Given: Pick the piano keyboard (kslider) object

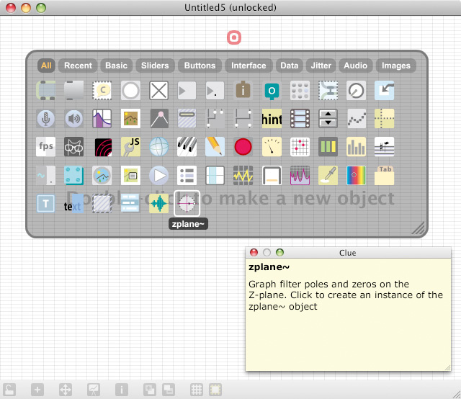Looking at the screenshot, I should pos(187,146).
